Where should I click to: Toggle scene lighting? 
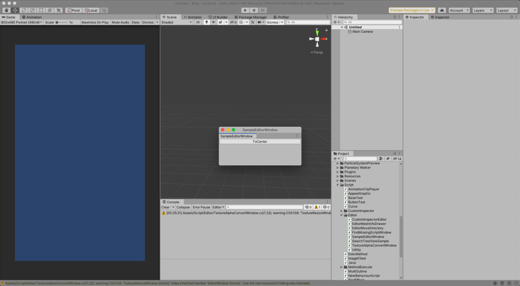click(x=206, y=21)
